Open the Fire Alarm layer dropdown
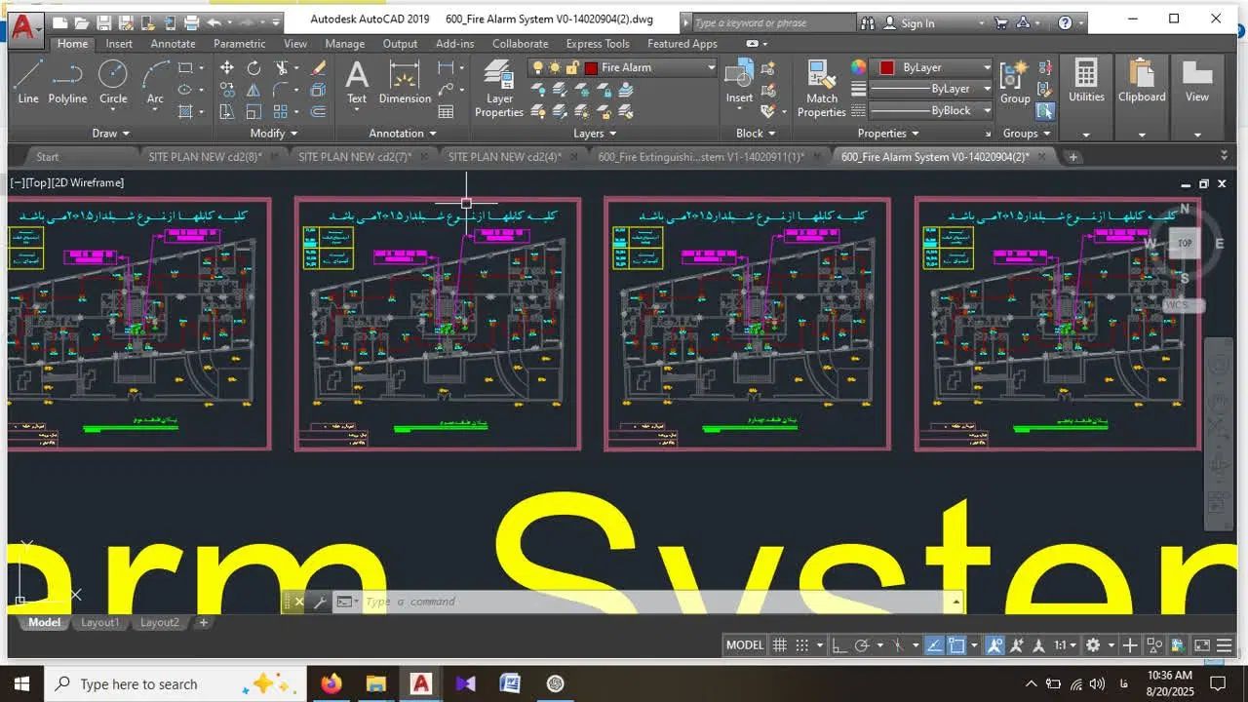This screenshot has width=1248, height=702. [x=711, y=67]
